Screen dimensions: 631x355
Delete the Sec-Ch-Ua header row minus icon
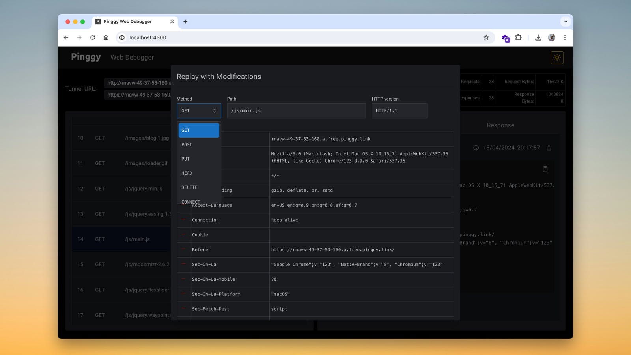183,264
